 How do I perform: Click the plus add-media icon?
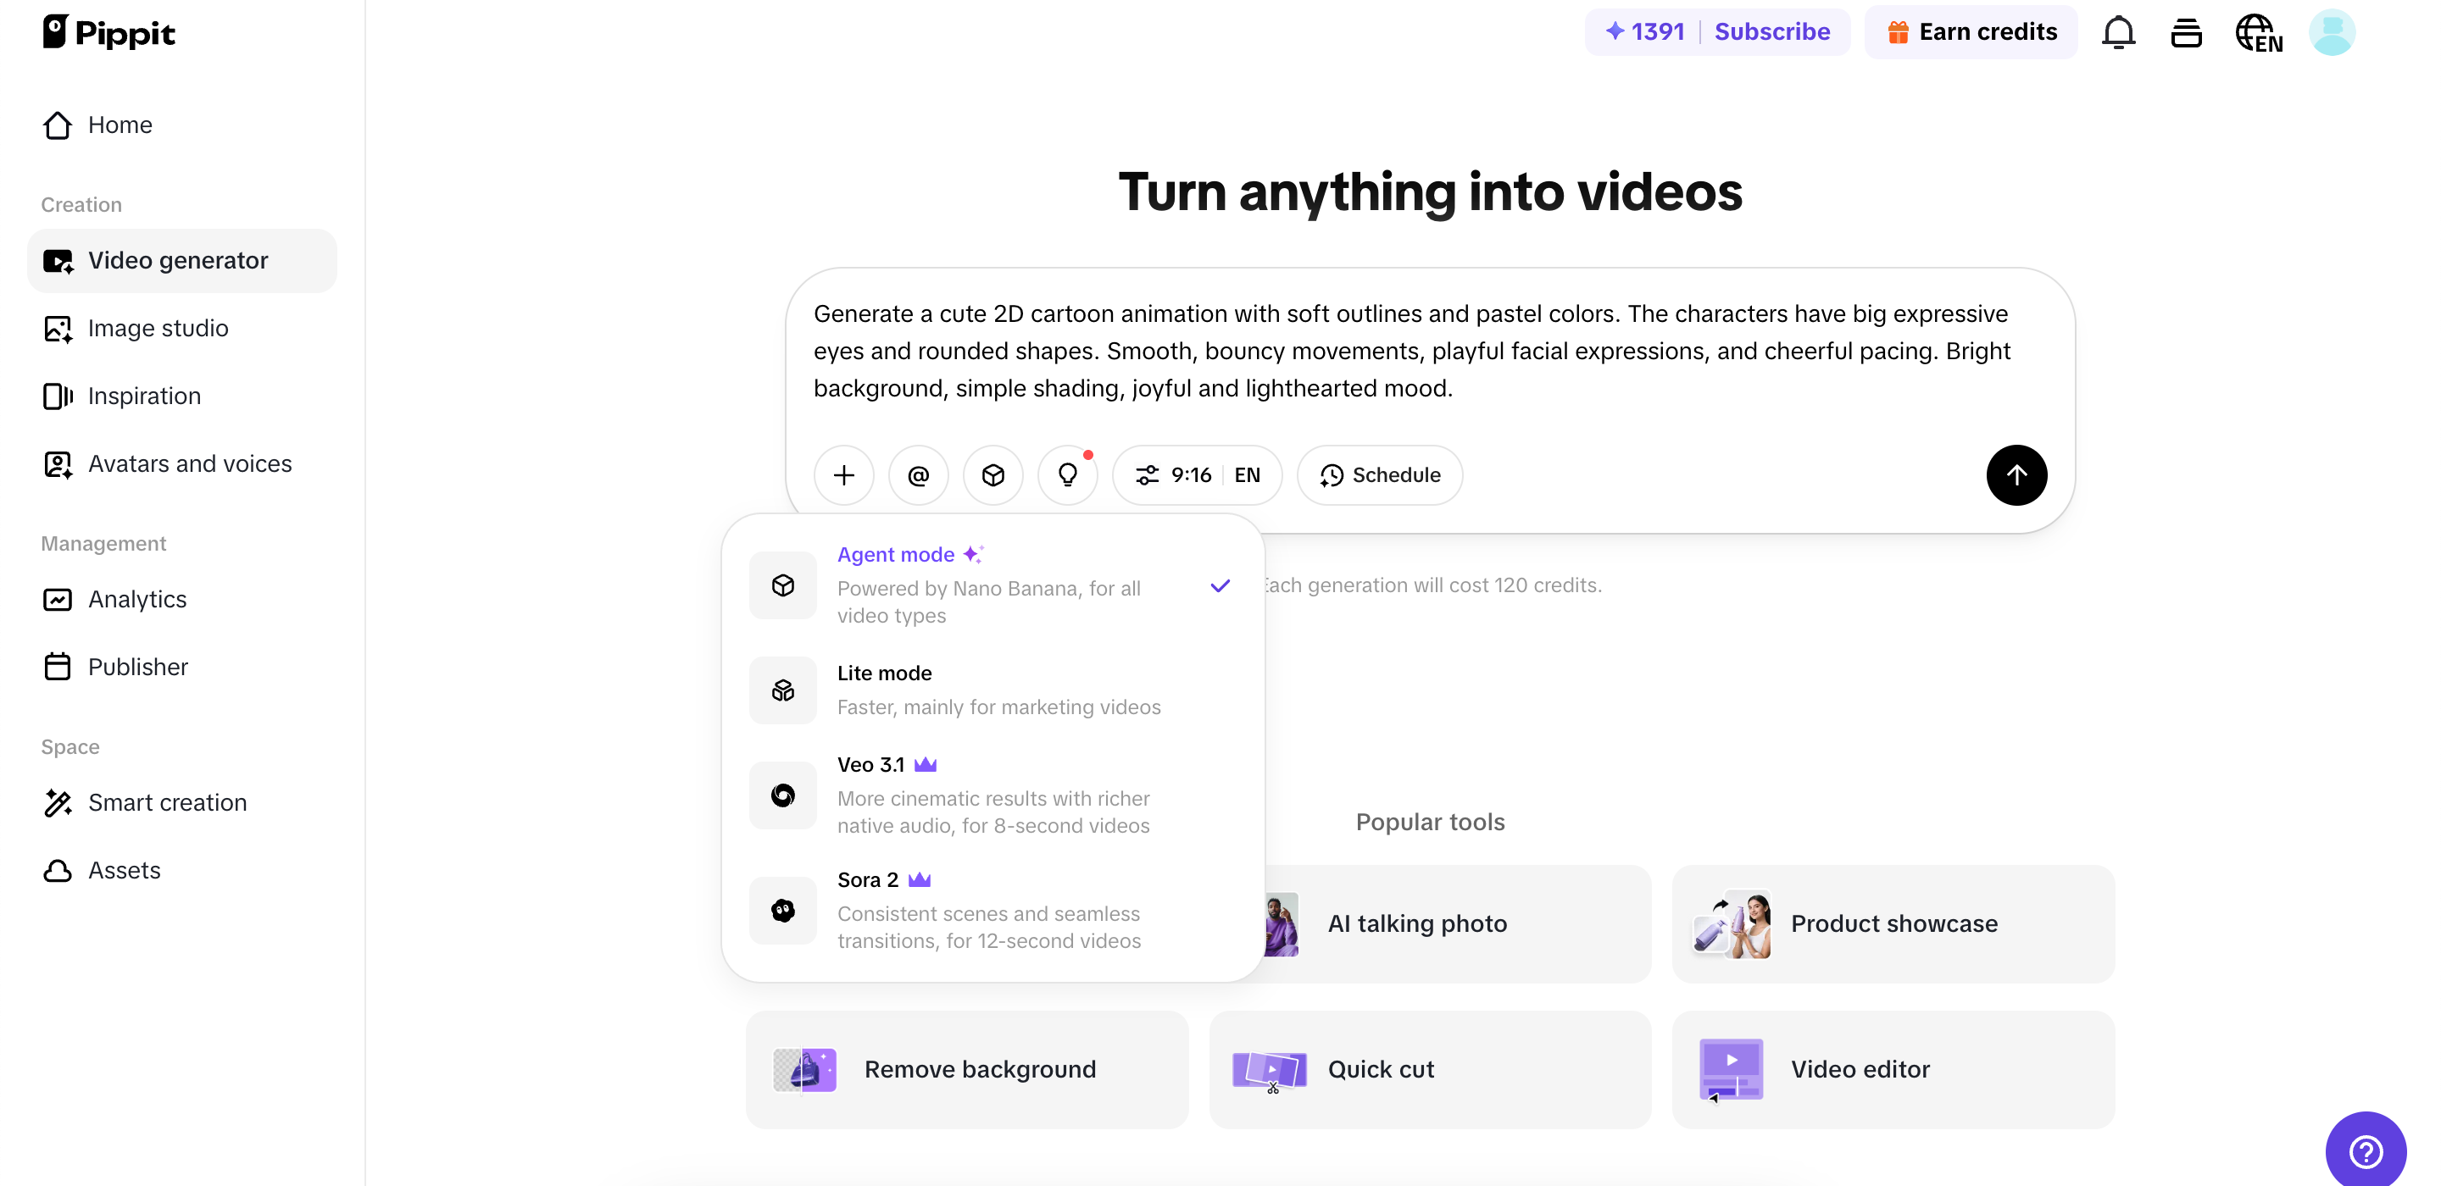tap(843, 474)
